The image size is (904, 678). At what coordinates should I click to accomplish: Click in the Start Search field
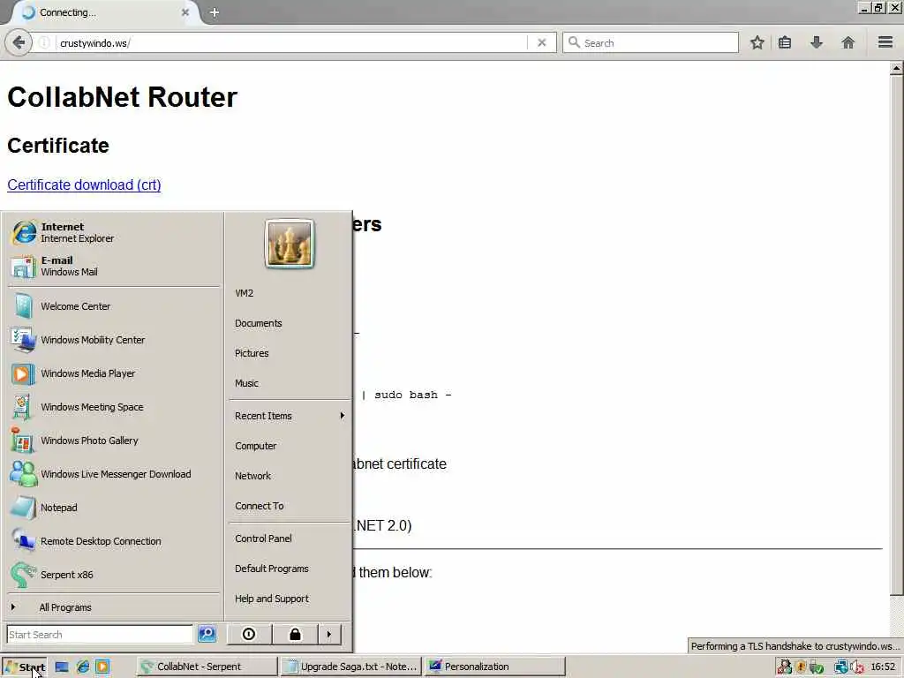tap(100, 634)
